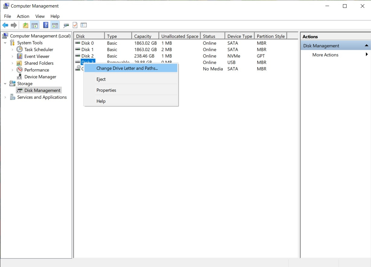Collapse the Storage tree node
Image resolution: width=371 pixels, height=267 pixels.
coord(5,83)
